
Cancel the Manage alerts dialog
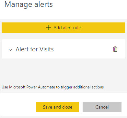coord(102,107)
